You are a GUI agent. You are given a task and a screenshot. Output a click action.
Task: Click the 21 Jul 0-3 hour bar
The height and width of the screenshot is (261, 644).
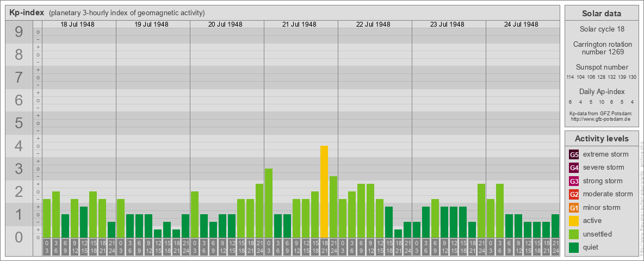(x=269, y=203)
